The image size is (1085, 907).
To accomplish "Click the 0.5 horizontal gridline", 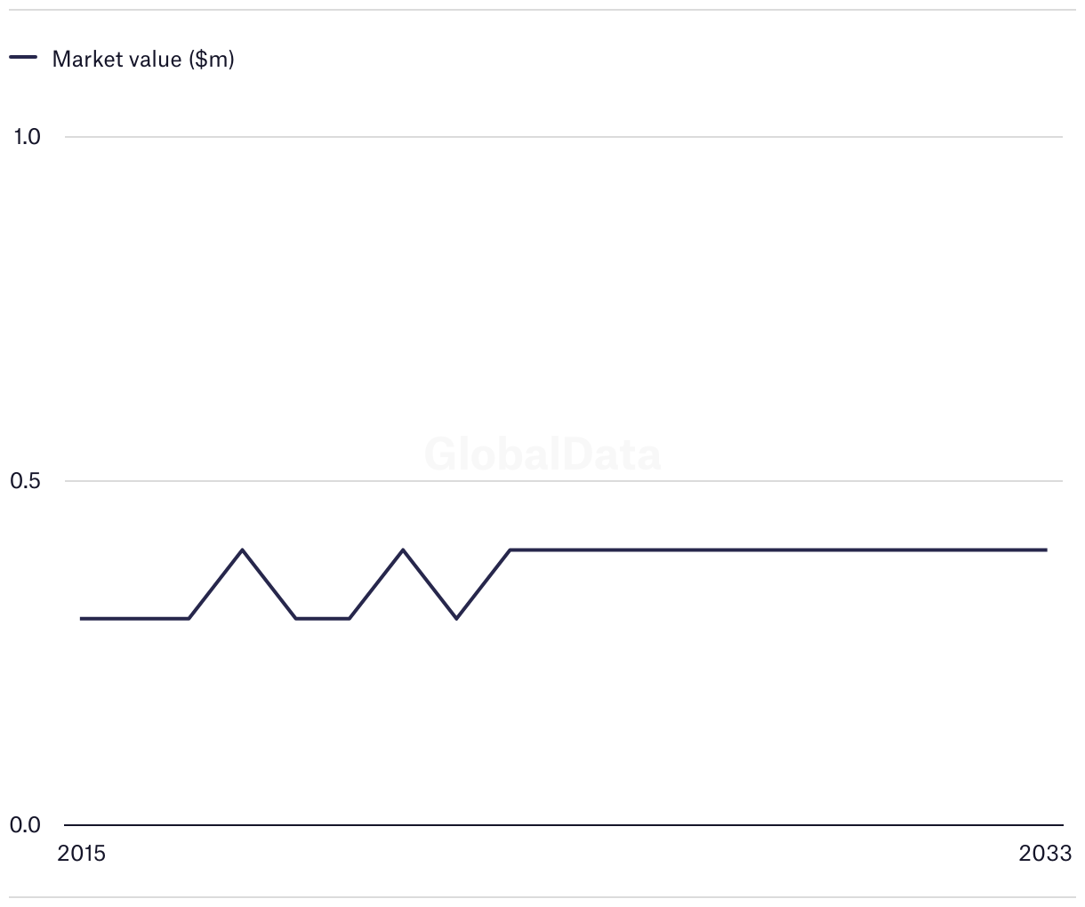I will 564,481.
